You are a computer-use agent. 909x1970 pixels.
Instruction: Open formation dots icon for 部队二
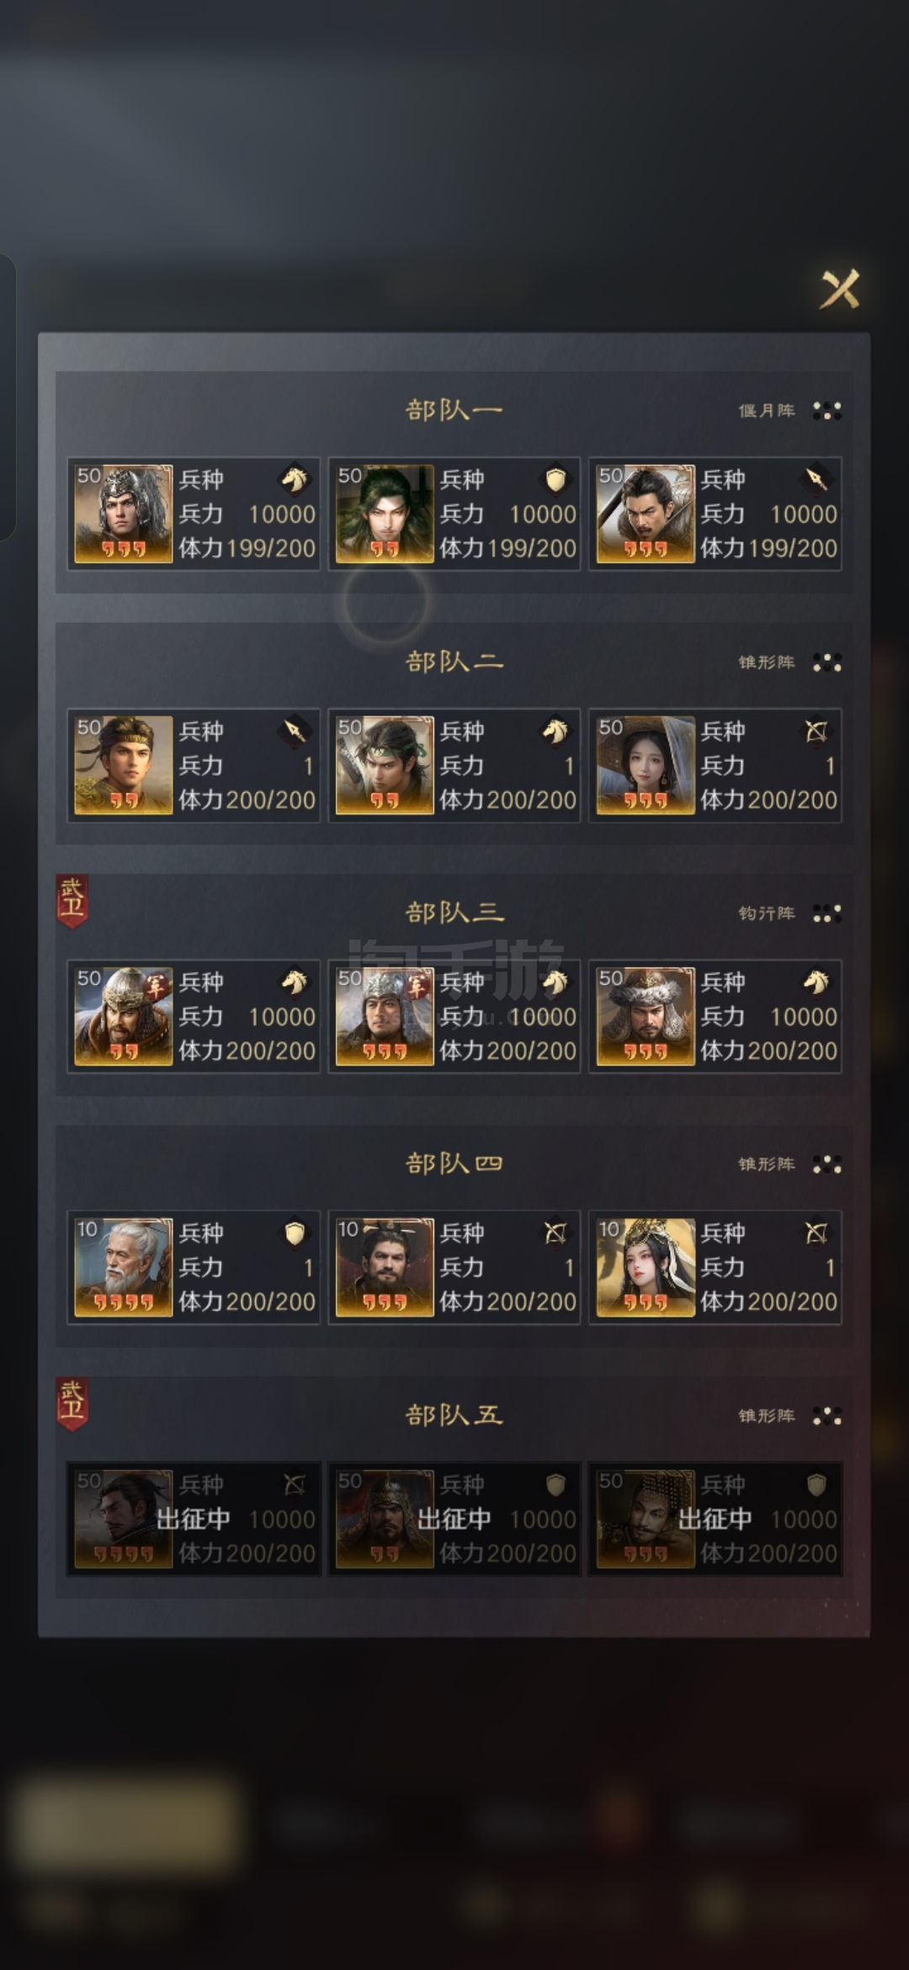coord(827,663)
